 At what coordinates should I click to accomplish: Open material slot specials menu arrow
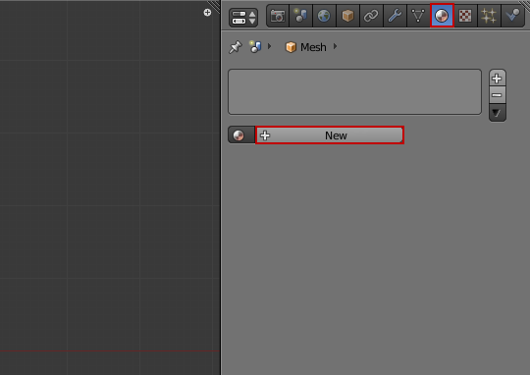click(497, 113)
